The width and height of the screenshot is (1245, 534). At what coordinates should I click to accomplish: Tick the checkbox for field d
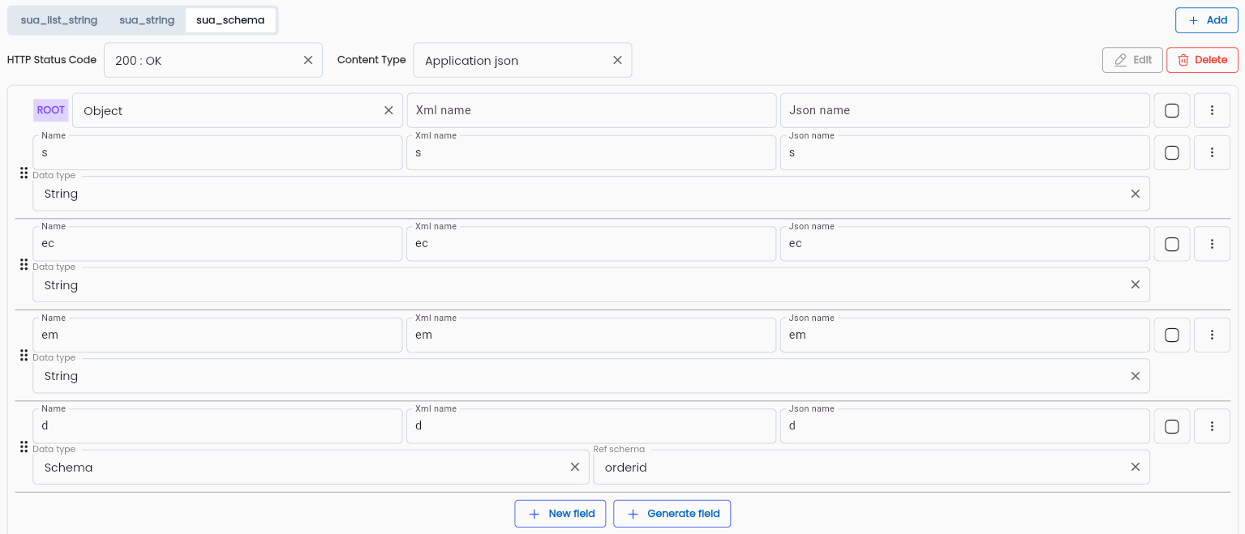1172,426
